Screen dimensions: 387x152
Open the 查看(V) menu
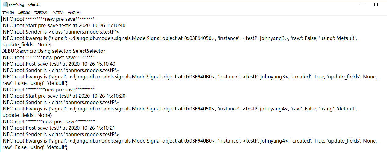57,13
